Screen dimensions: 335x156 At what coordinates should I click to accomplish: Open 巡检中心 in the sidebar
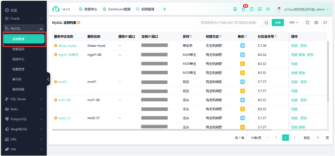click(x=19, y=59)
